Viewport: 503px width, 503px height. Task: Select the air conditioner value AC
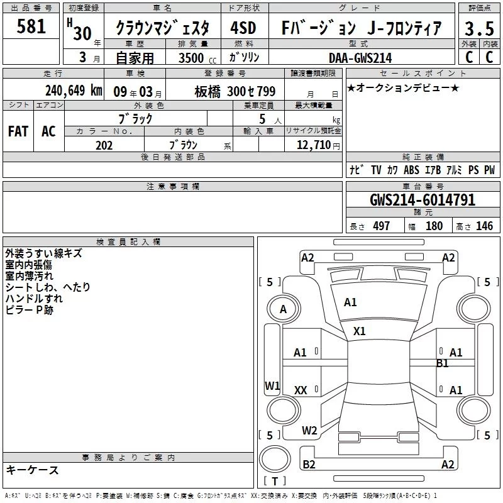click(x=48, y=131)
